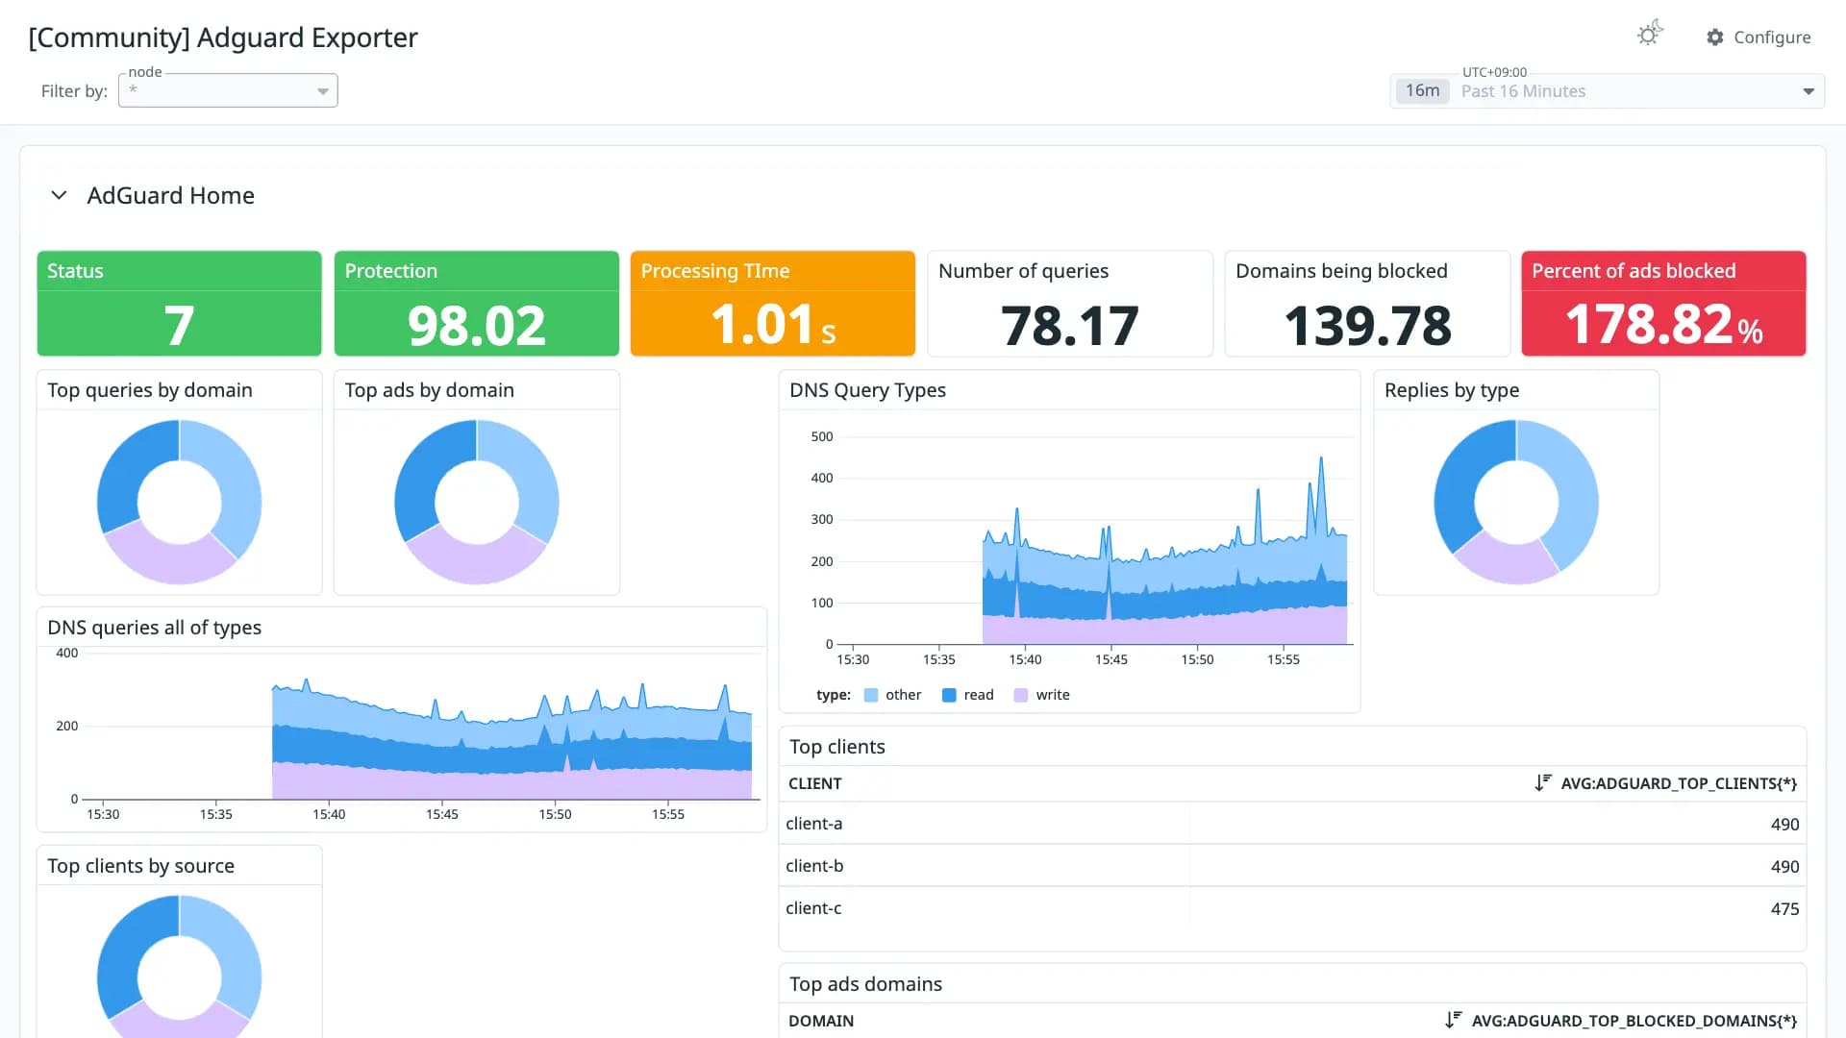Click the Top clients by source title
This screenshot has height=1038, width=1846.
pos(140,866)
